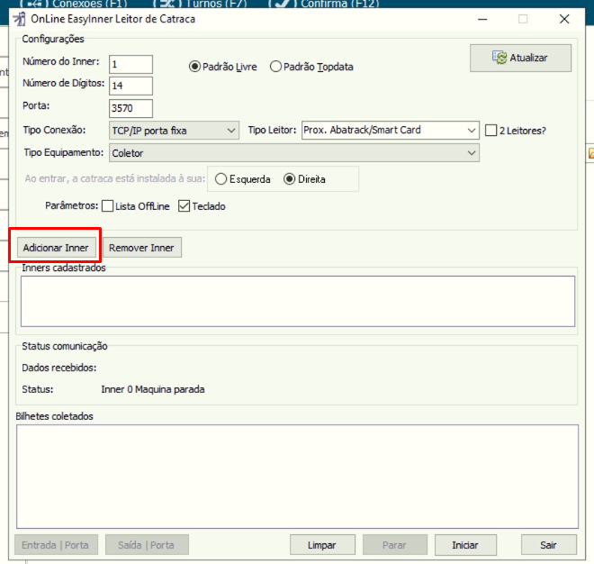
Task: Open the Tipo Conexão dropdown
Action: (x=174, y=131)
